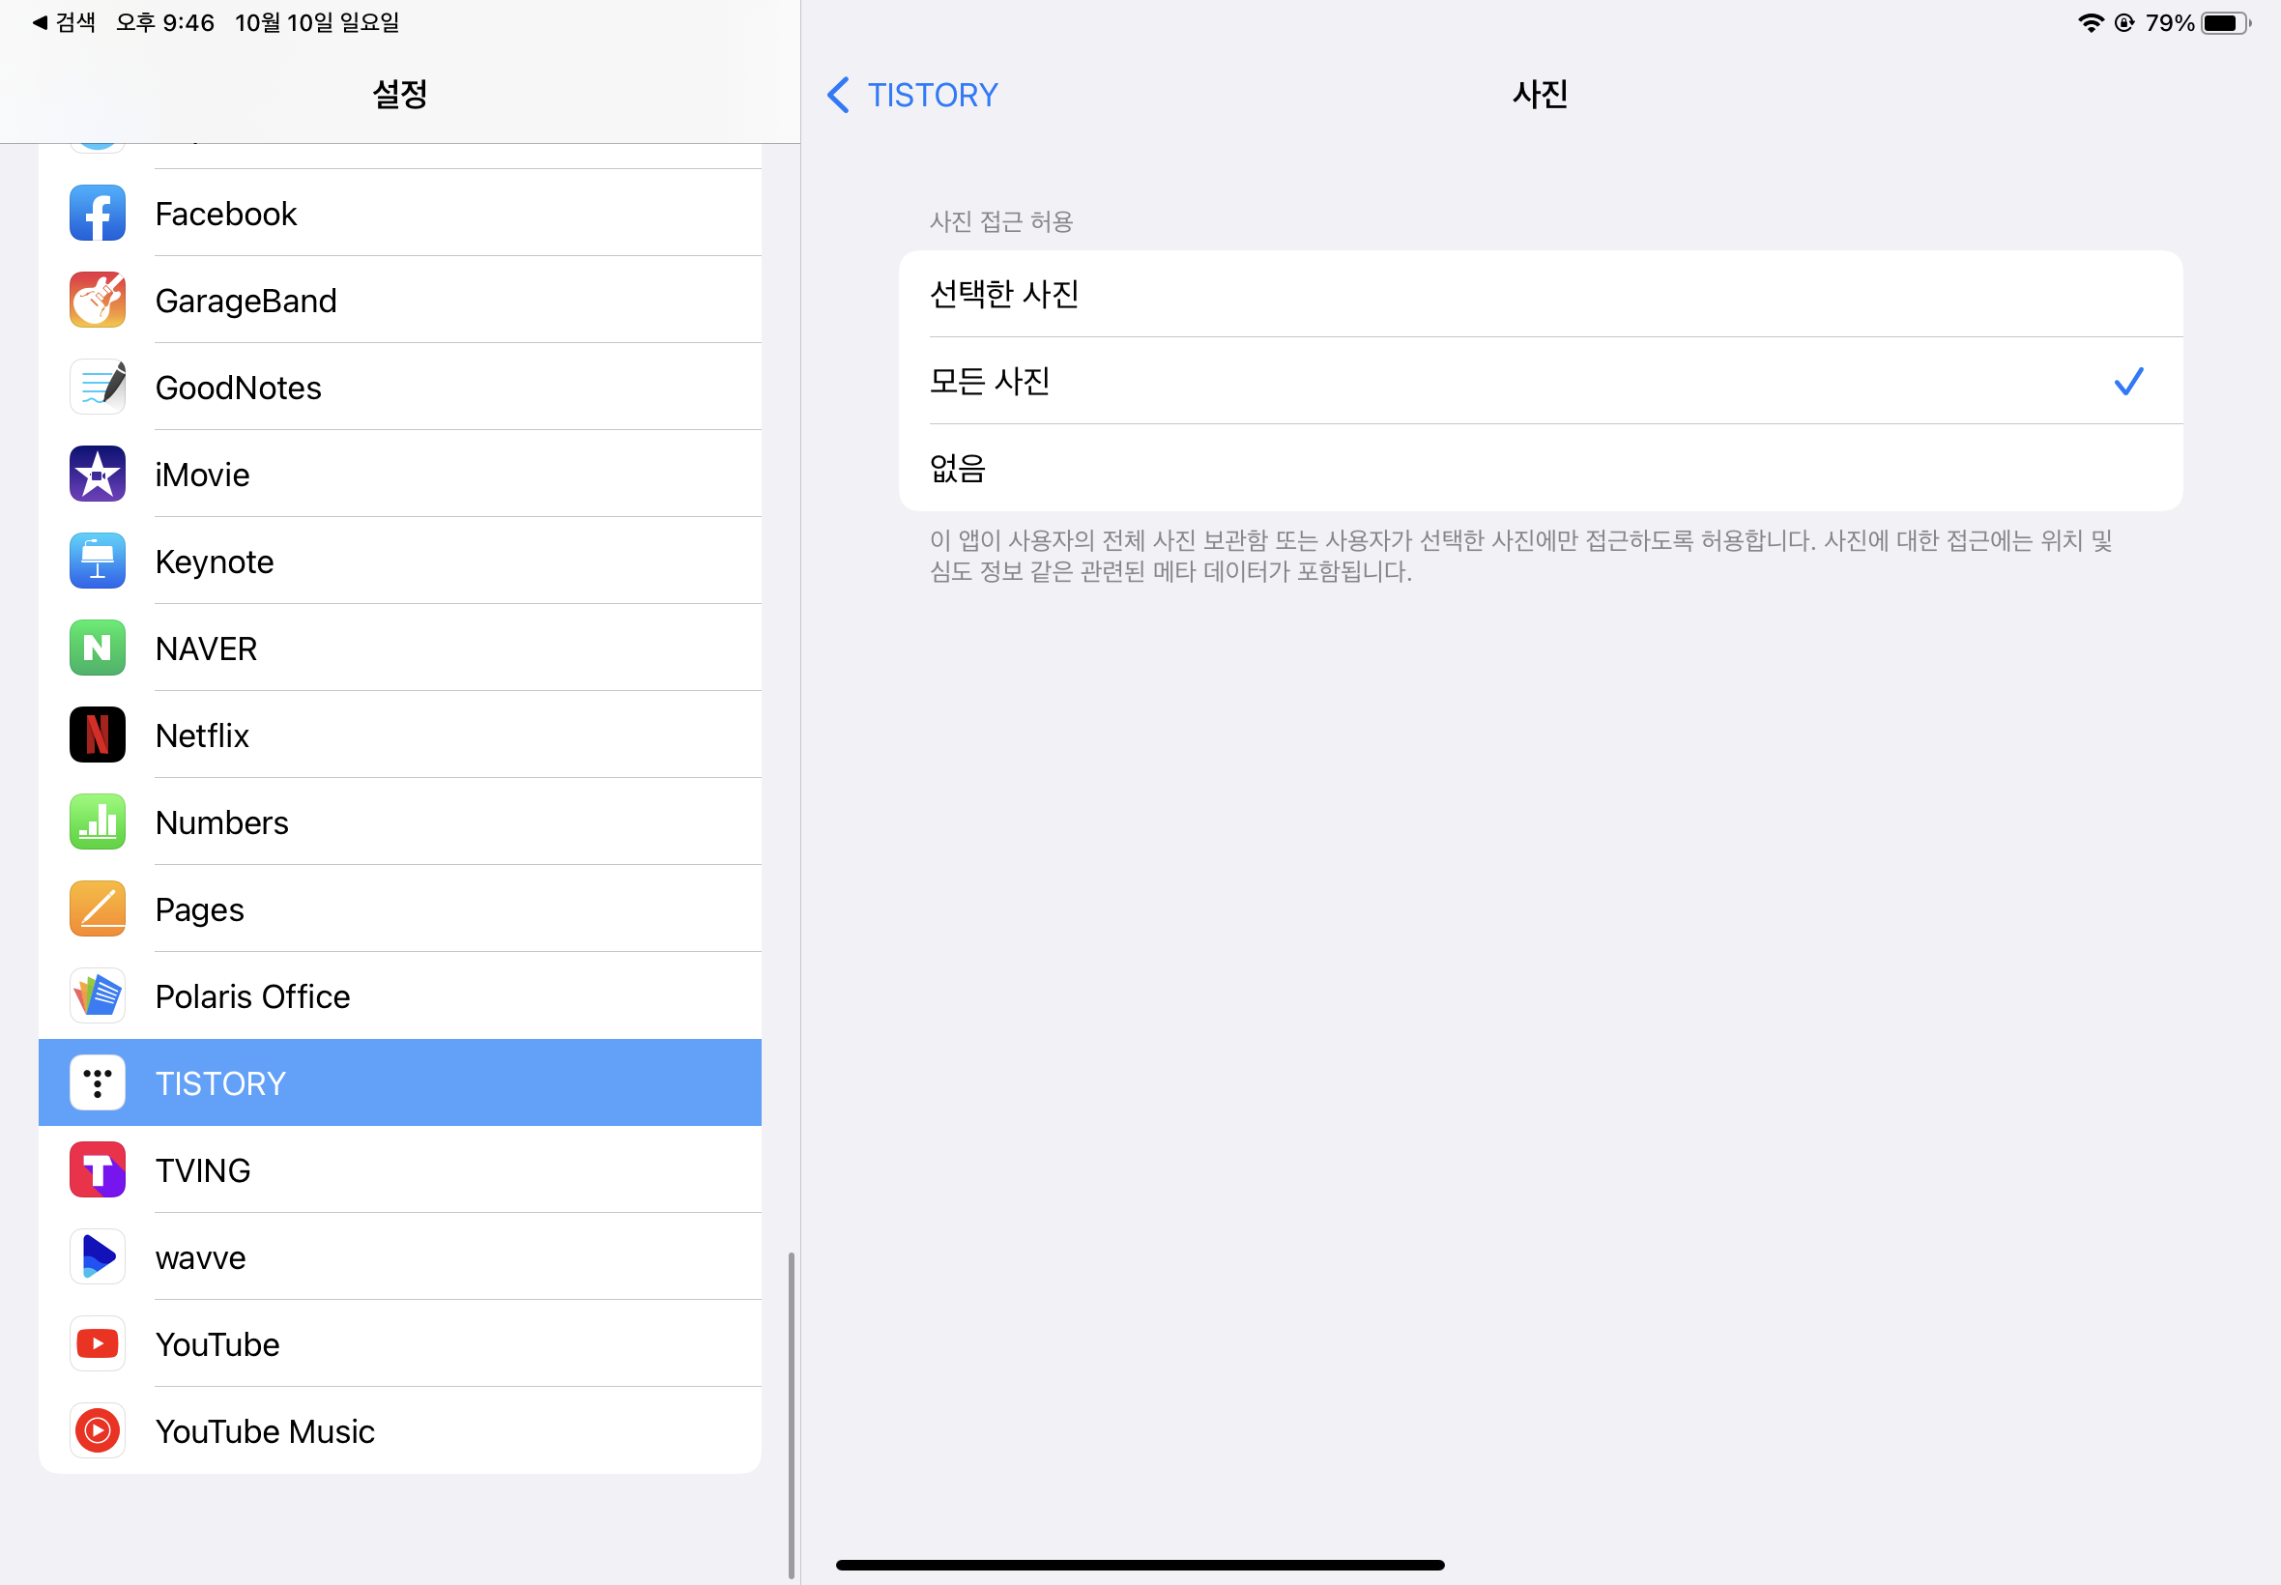The width and height of the screenshot is (2281, 1585).
Task: Tap the 사진 접근 허용 section header
Action: [x=1001, y=221]
